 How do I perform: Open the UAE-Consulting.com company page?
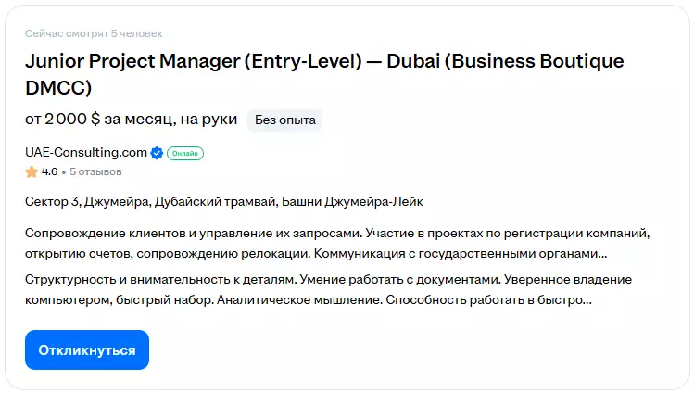tap(86, 153)
